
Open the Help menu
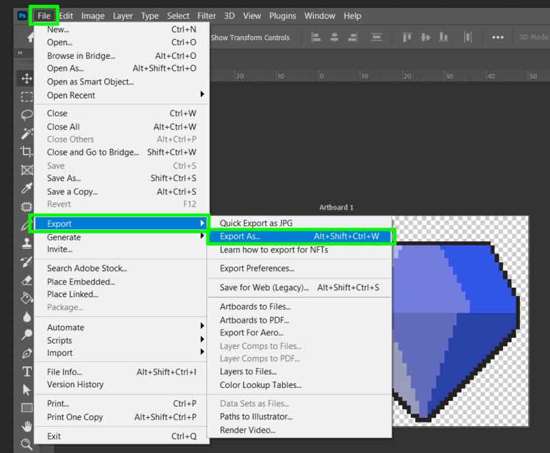(x=352, y=16)
